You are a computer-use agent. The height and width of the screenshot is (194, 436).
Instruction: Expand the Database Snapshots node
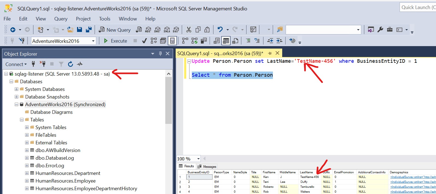(16, 97)
